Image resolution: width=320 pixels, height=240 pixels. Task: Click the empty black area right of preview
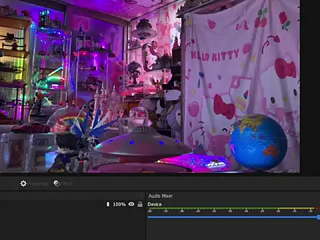(310, 86)
